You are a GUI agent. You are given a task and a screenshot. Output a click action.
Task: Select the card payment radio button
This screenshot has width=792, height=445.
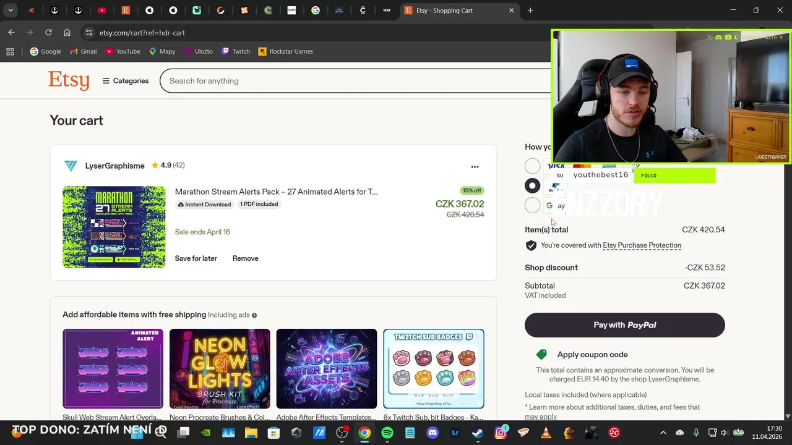pyautogui.click(x=532, y=166)
